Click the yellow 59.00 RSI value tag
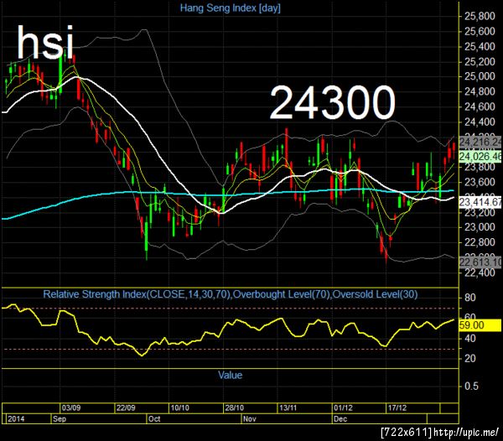Image resolution: width=503 pixels, height=441 pixels. tap(480, 325)
